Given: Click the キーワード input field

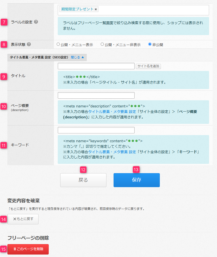Looking at the screenshot, I should 96,130.
